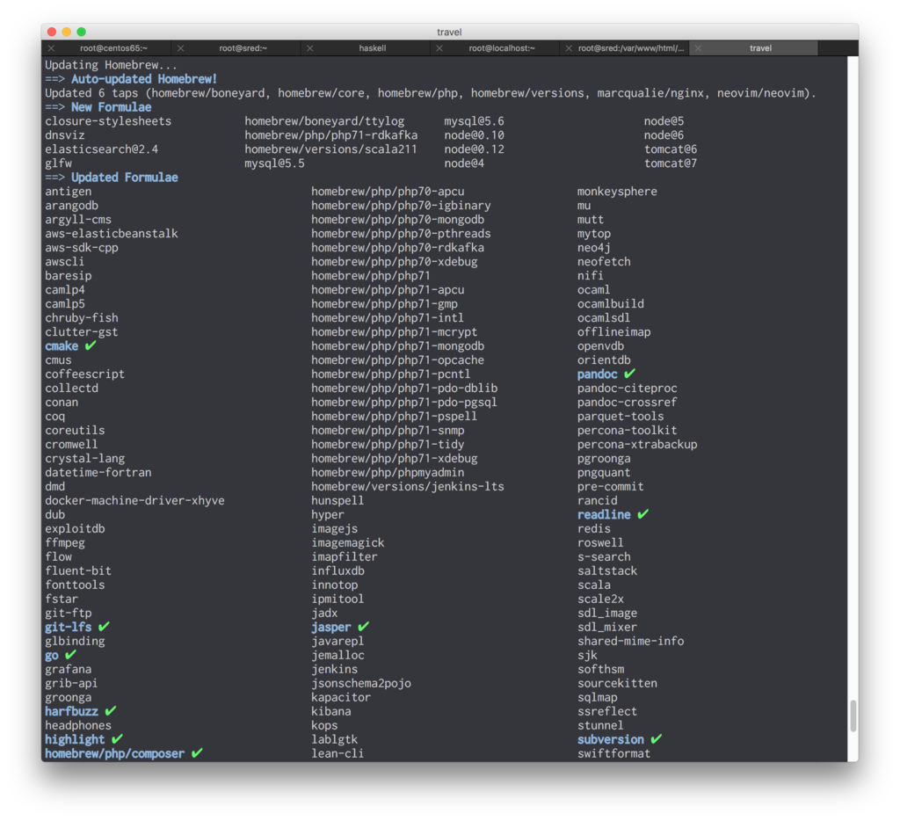Select the root@localhost:~ tab

point(502,48)
